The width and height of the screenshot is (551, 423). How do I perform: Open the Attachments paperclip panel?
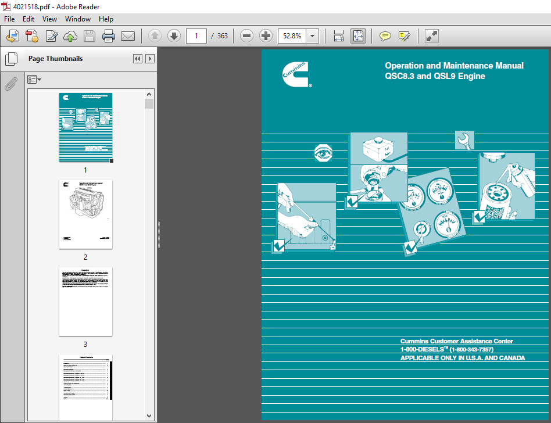click(11, 84)
